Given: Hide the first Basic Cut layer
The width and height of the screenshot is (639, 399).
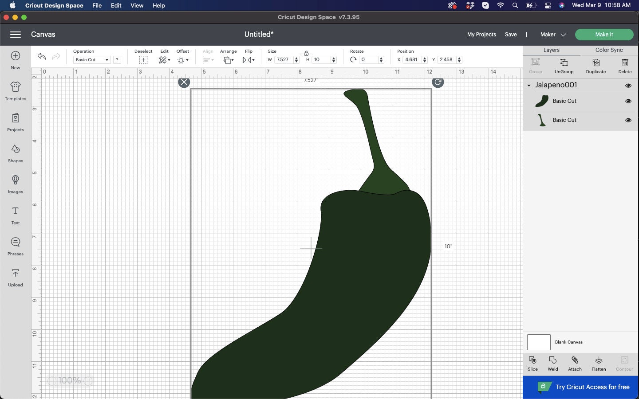Looking at the screenshot, I should click(x=628, y=101).
